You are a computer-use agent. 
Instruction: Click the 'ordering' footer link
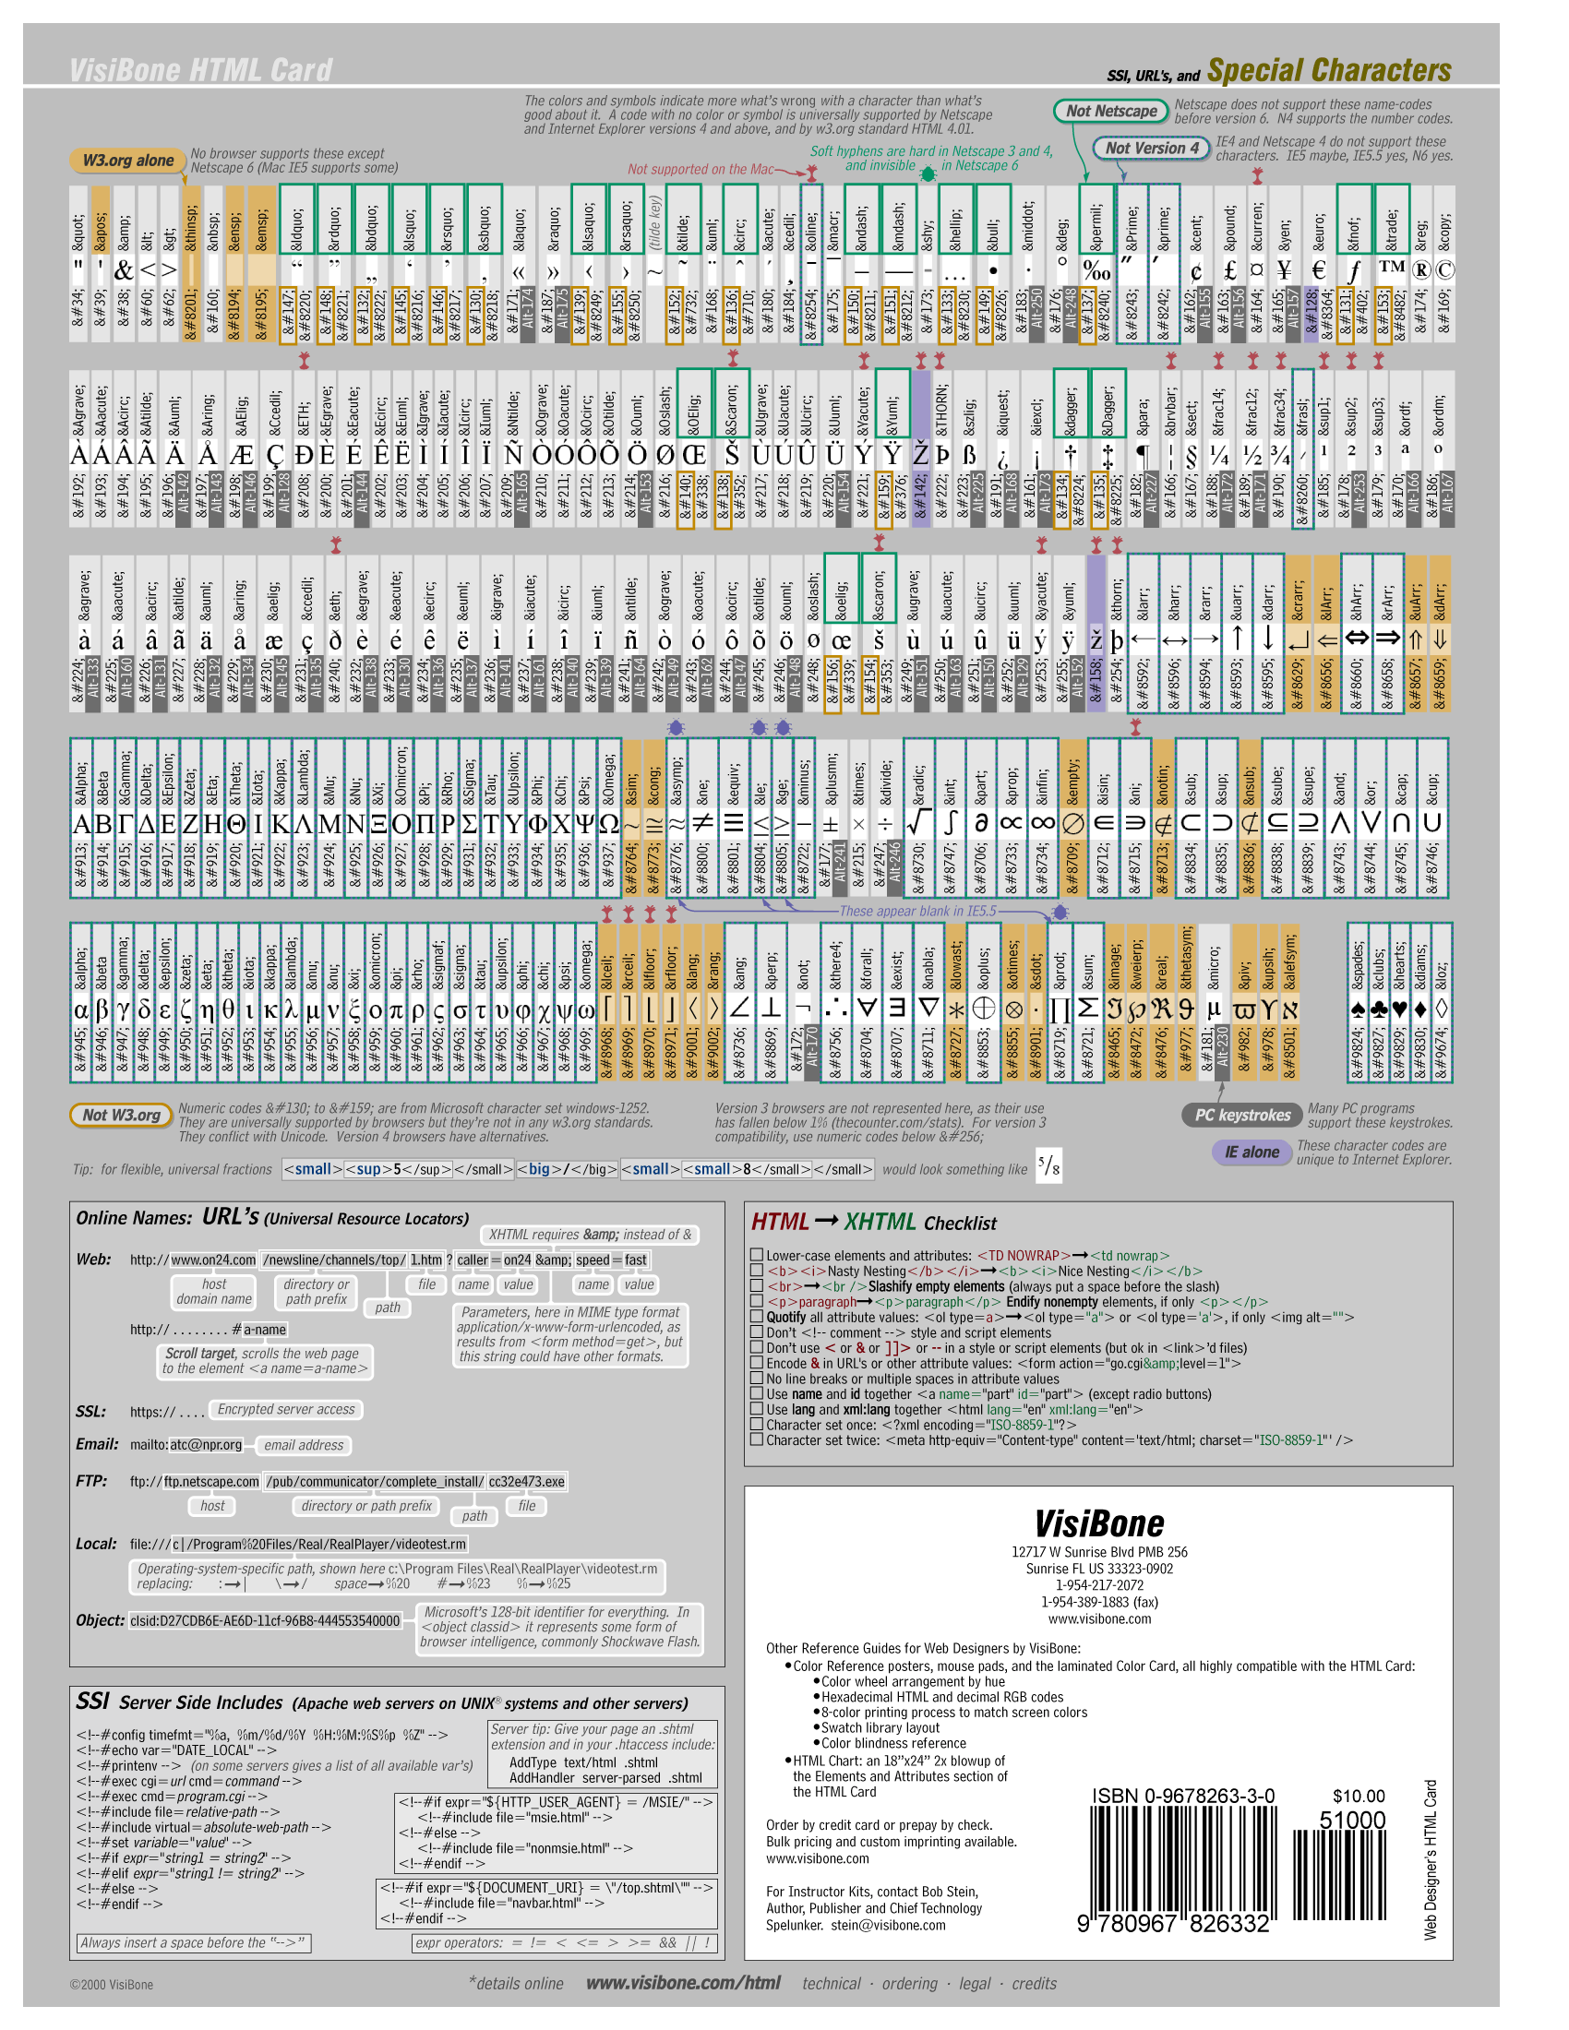click(x=910, y=1984)
